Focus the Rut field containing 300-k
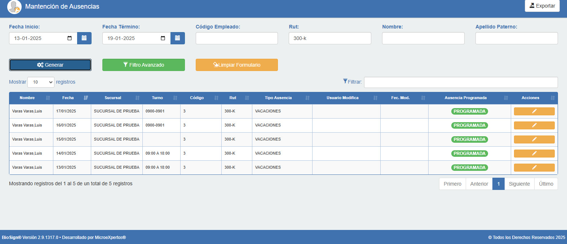The width and height of the screenshot is (567, 244). [x=330, y=38]
